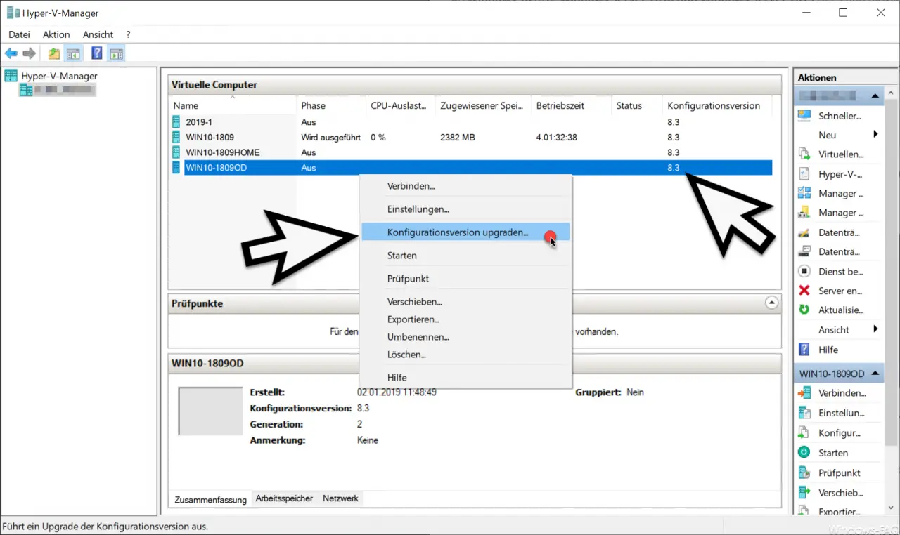Click Verschieb... icon in Aktionen pane
This screenshot has width=900, height=535.
(x=804, y=493)
